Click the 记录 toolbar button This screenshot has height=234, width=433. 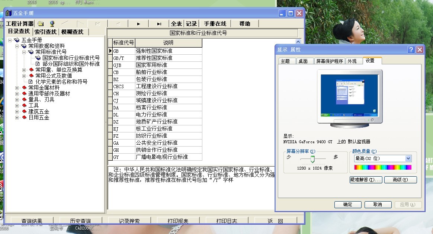click(x=191, y=24)
